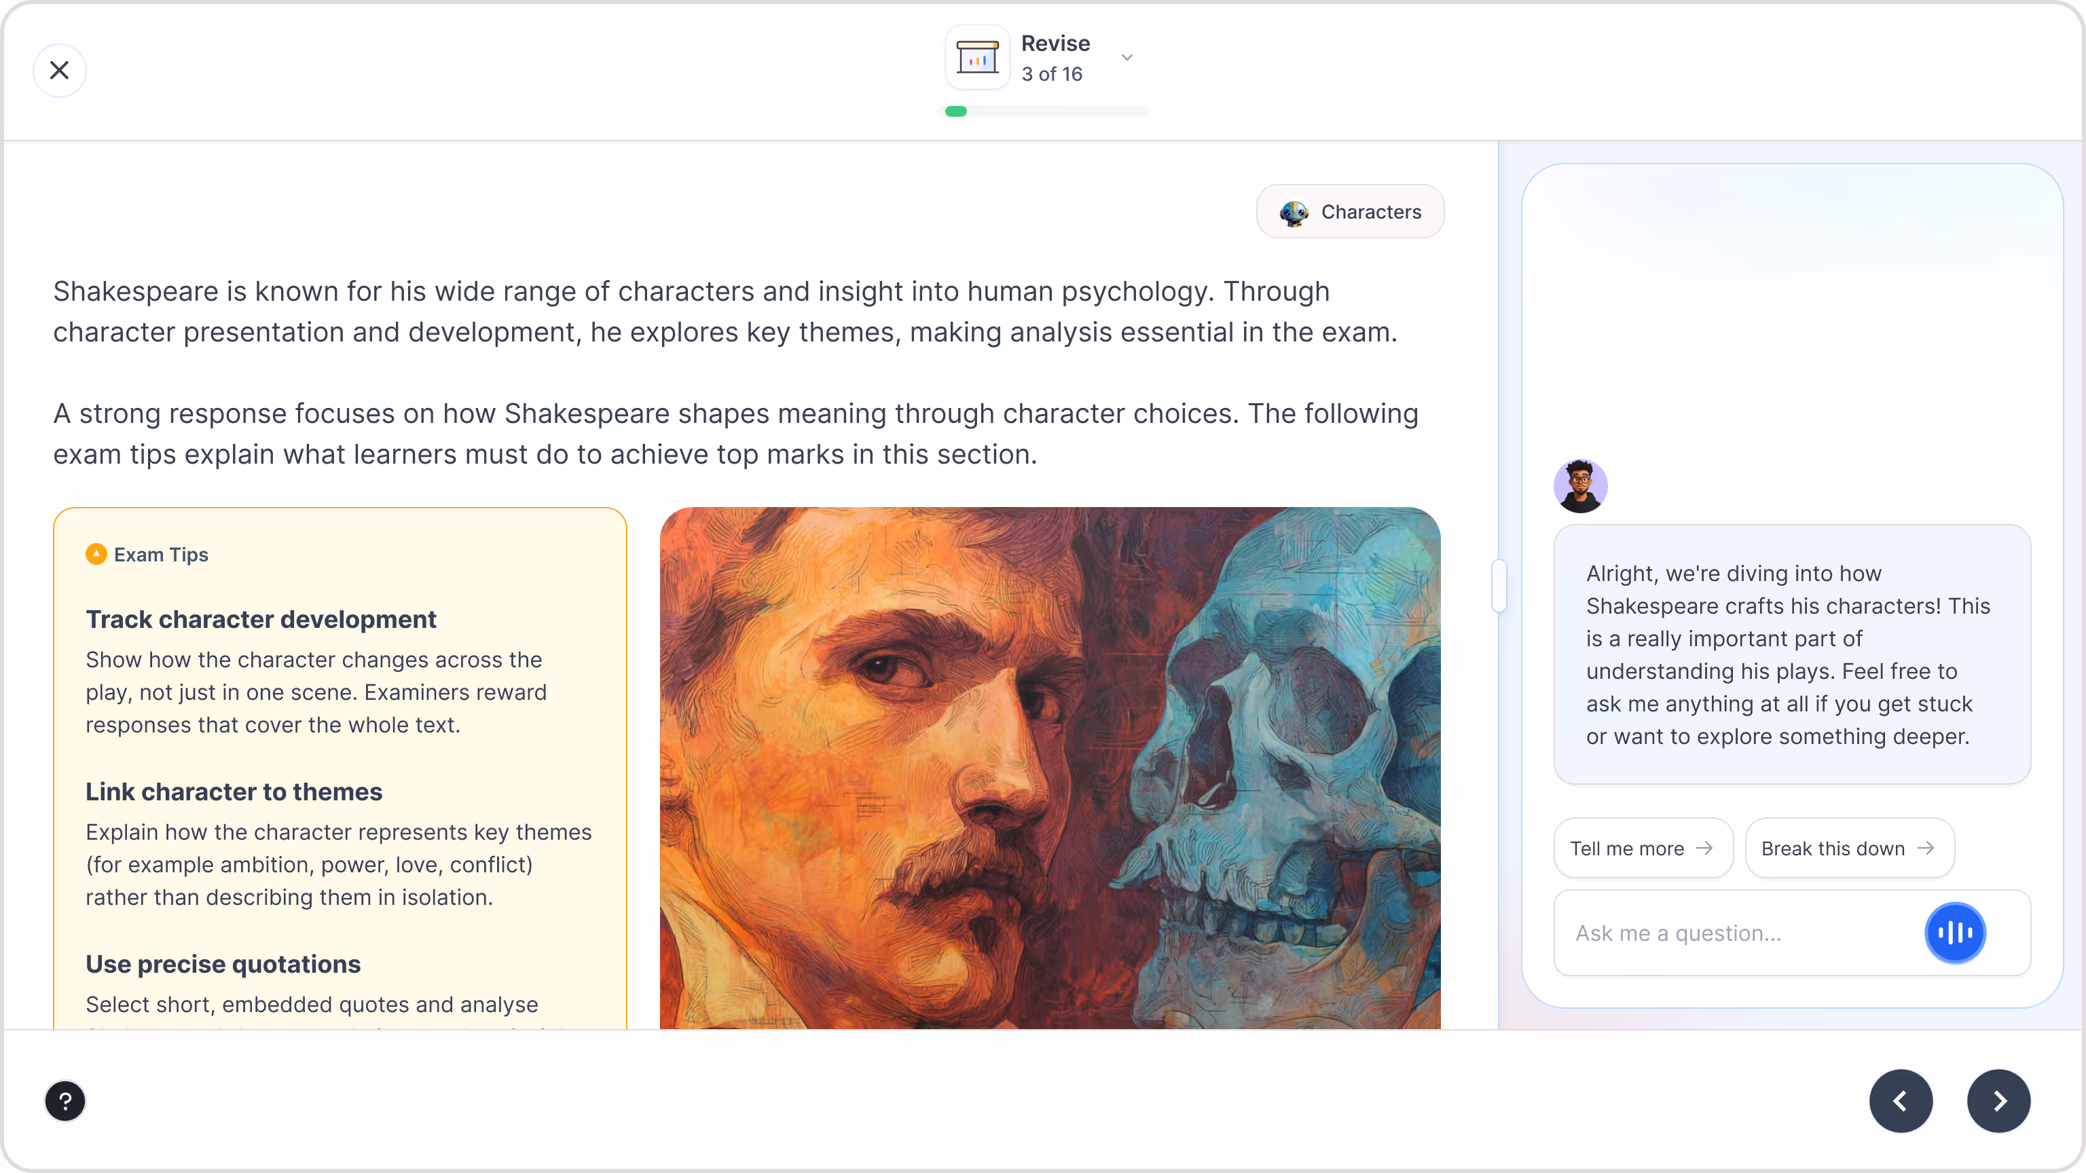Viewport: 2086px width, 1173px height.
Task: Click the Exam Tips warning icon
Action: click(96, 555)
